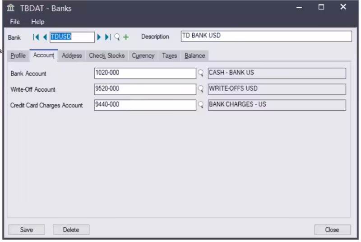Open the Taxes tab
This screenshot has height=242, width=361.
170,56
